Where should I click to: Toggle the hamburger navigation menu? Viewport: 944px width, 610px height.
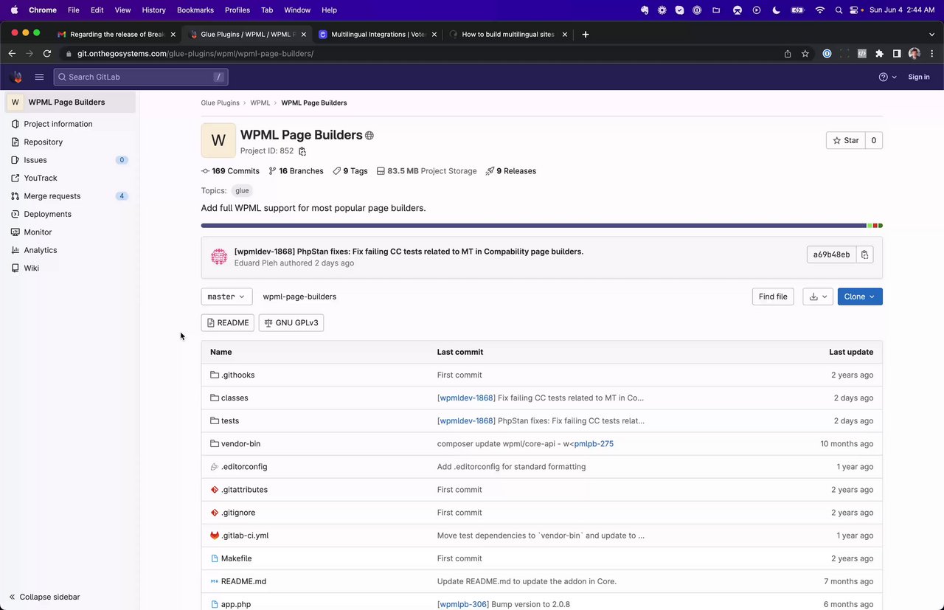39,77
